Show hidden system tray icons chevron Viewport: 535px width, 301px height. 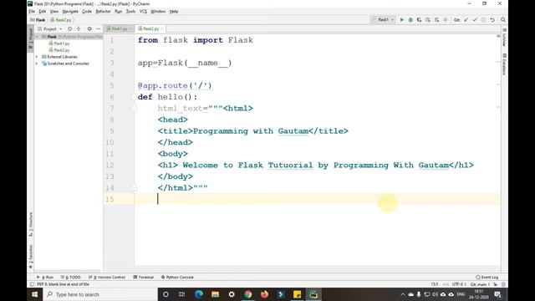click(403, 294)
